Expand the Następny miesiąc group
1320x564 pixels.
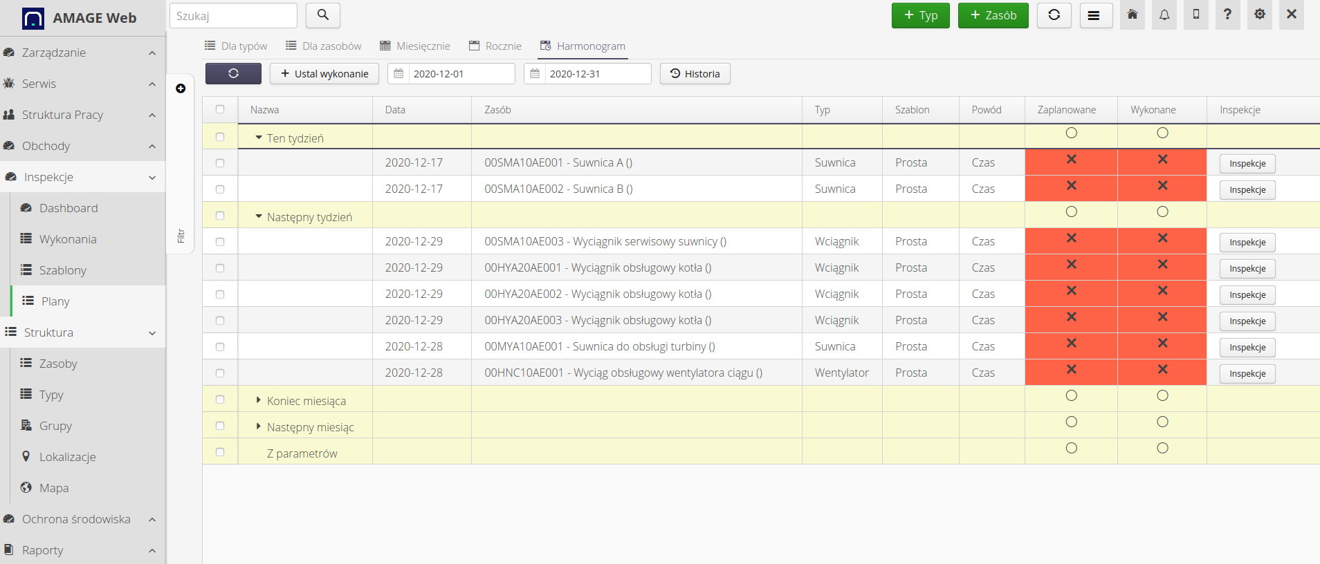point(259,426)
